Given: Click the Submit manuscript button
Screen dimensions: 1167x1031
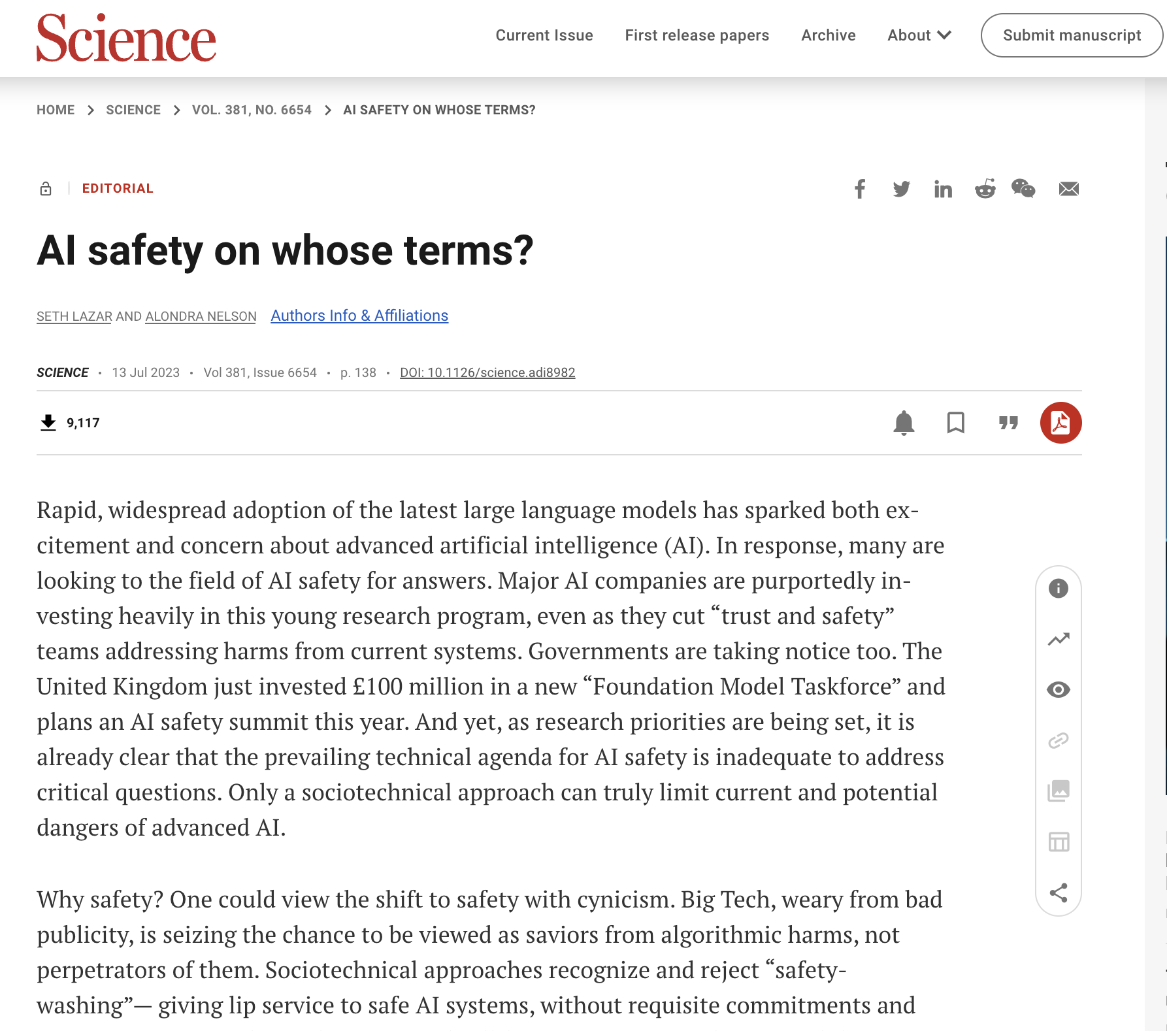Looking at the screenshot, I should 1072,35.
